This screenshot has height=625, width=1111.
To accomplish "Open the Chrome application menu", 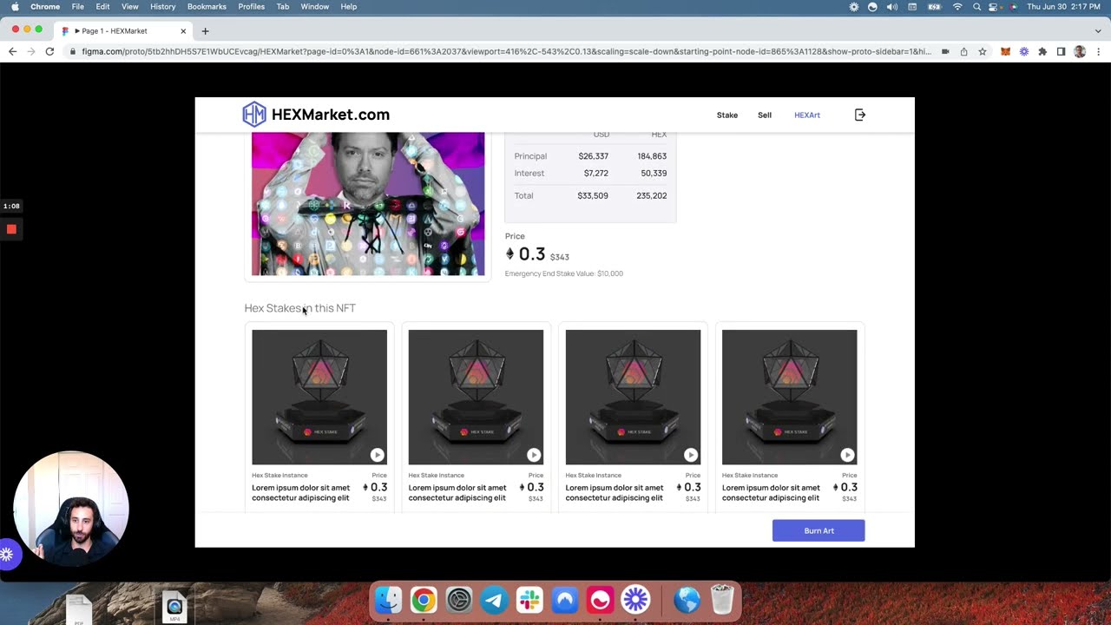I will (45, 7).
